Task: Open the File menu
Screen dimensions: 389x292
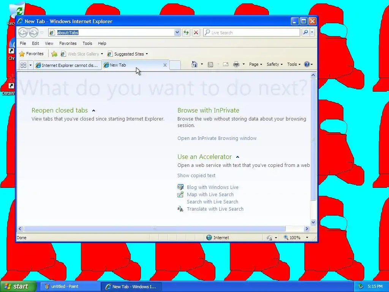Action: point(23,43)
